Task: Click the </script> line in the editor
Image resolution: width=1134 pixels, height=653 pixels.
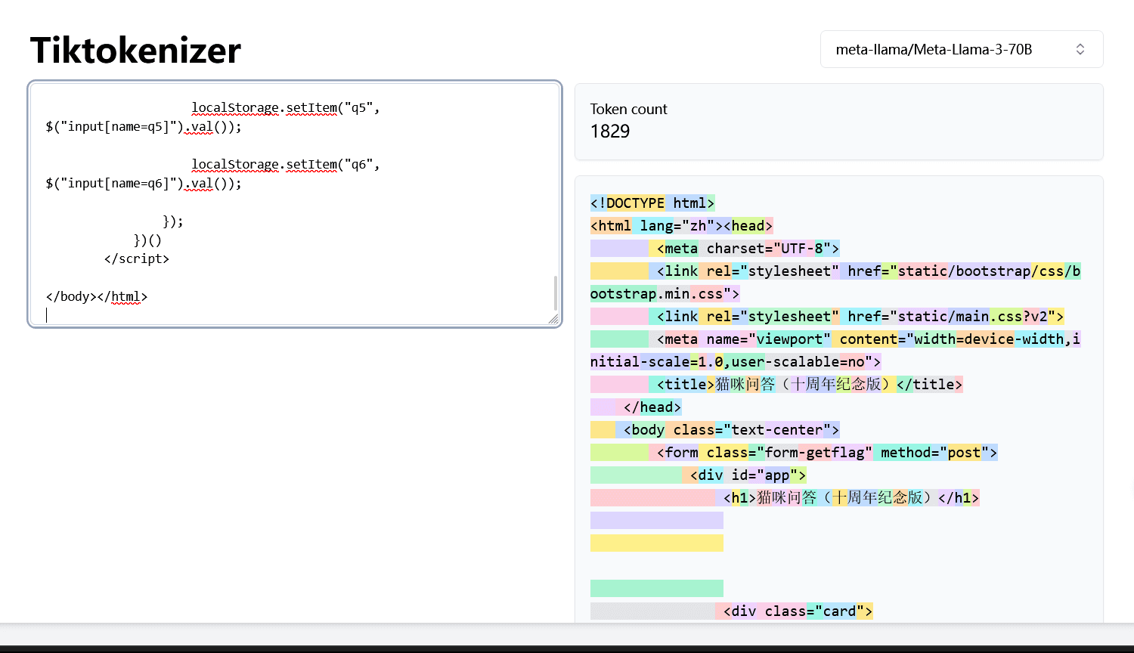Action: click(x=137, y=258)
